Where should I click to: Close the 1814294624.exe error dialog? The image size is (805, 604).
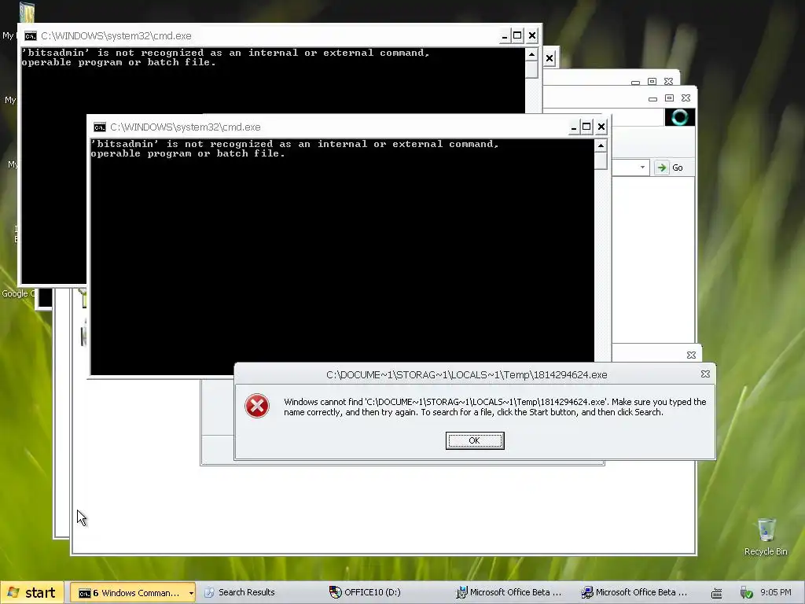point(705,374)
